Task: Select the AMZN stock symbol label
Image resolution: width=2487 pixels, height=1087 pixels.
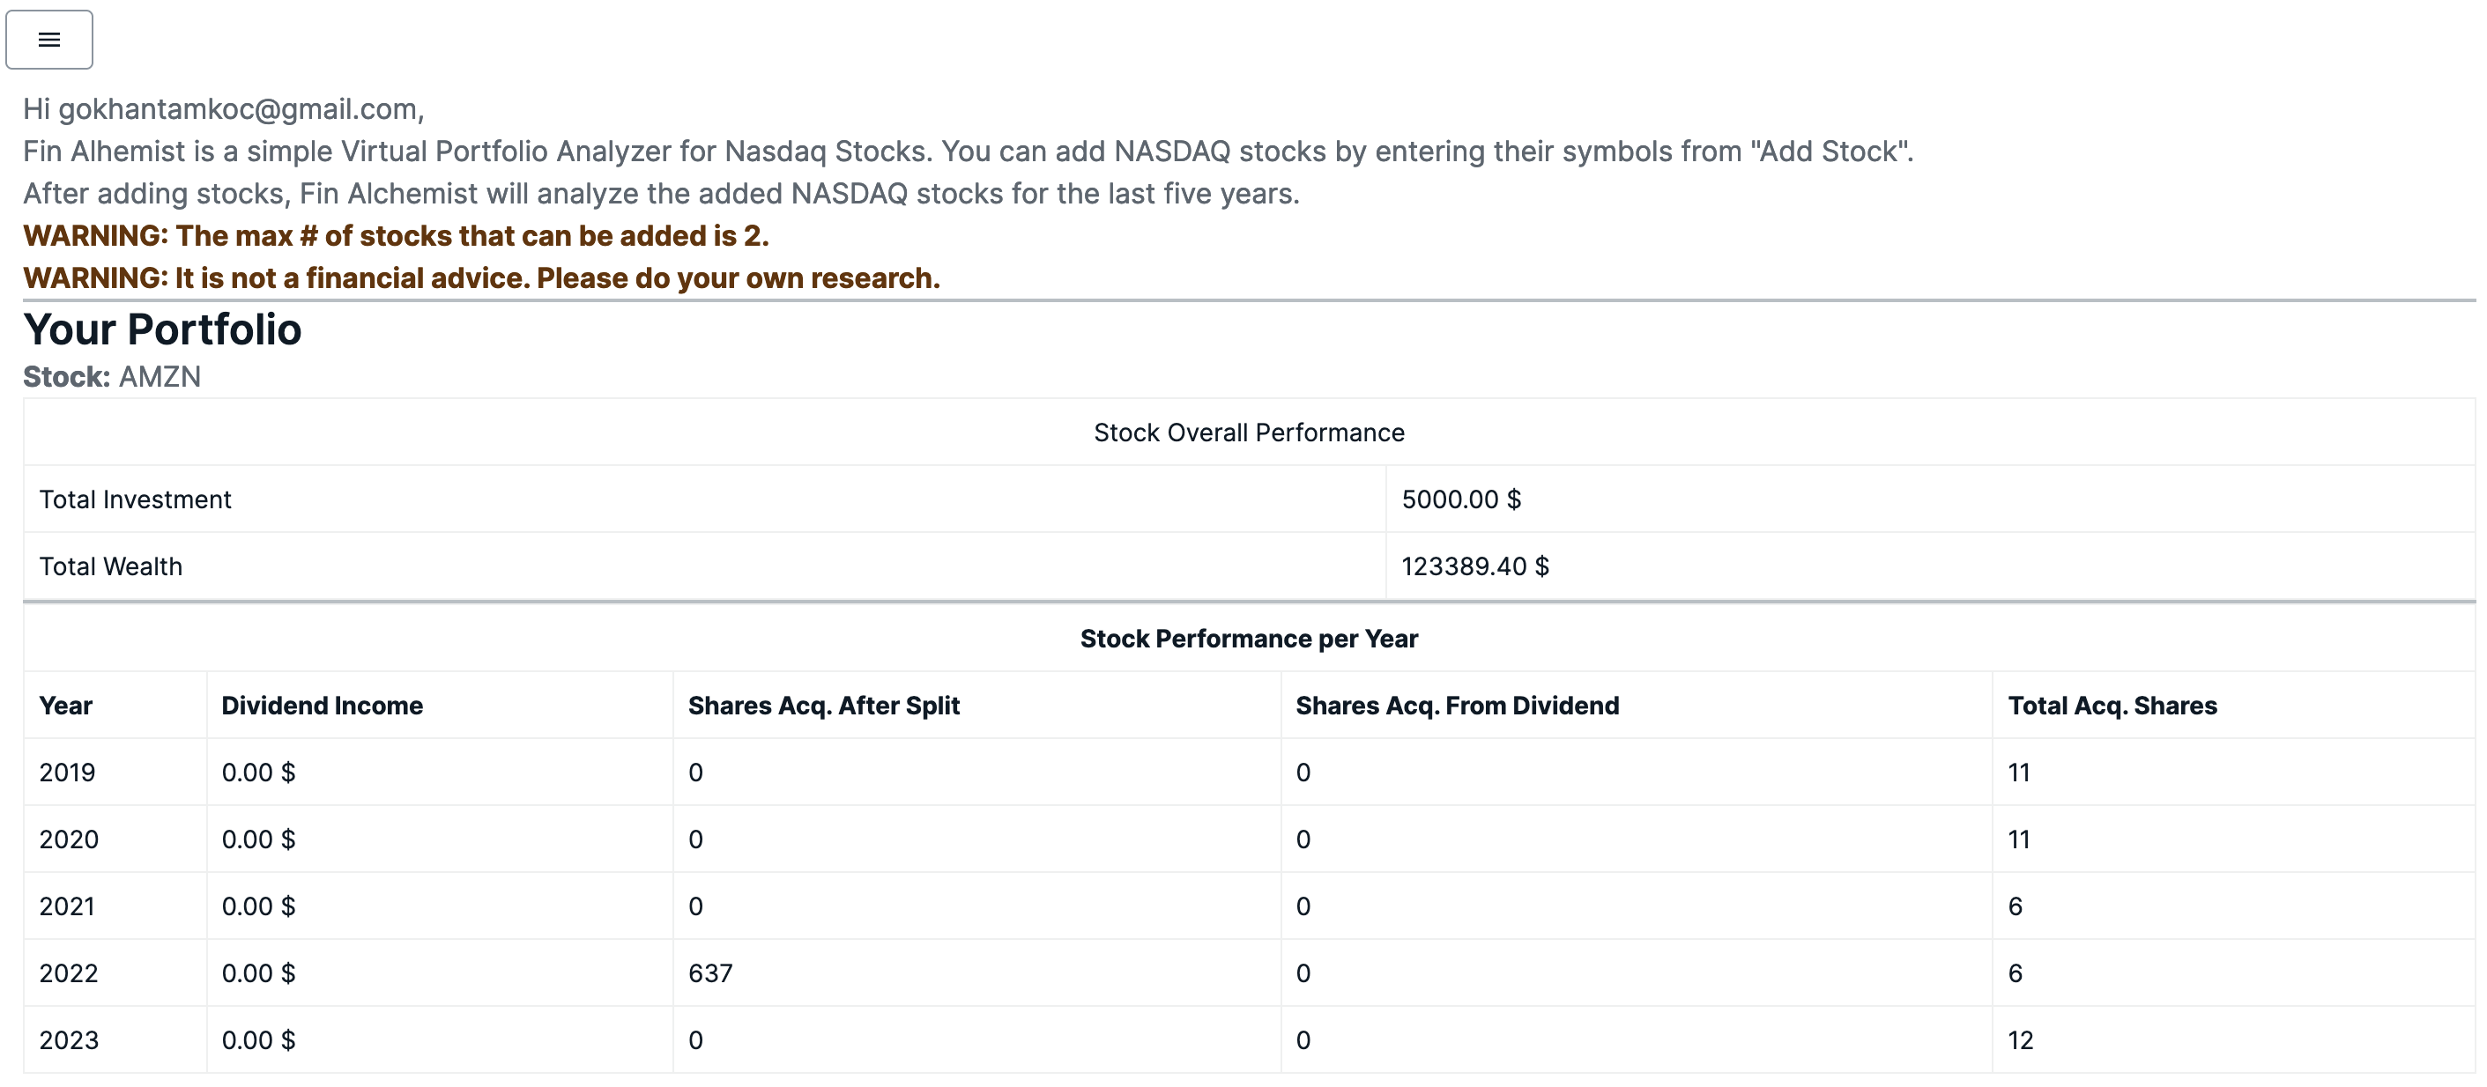Action: (x=160, y=376)
